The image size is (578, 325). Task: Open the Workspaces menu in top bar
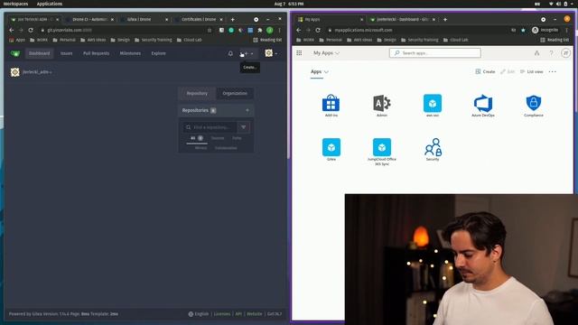[x=16, y=4]
